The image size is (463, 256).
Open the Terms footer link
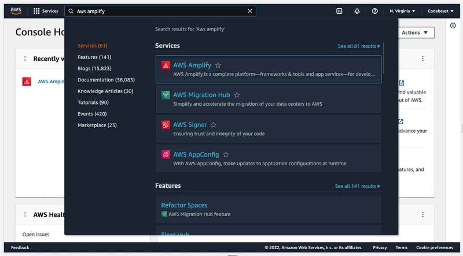(402, 247)
